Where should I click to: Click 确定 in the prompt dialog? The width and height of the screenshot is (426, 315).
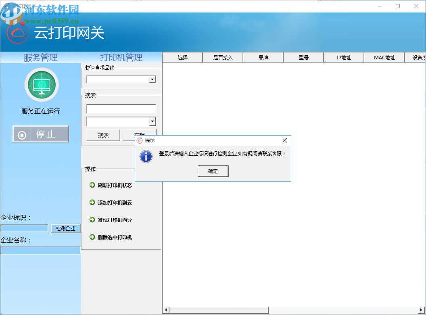coord(213,171)
